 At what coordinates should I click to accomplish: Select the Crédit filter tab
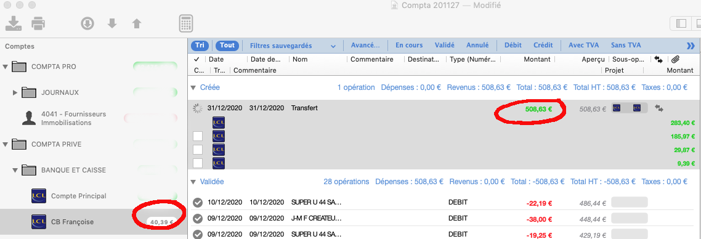(543, 45)
